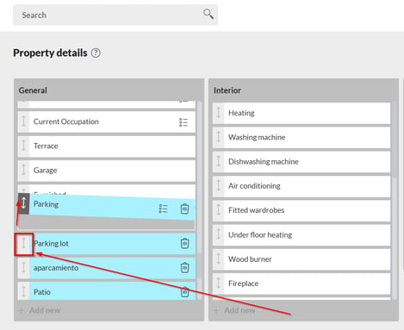The width and height of the screenshot is (404, 330).
Task: Click the dark Parking reorder handle
Action: point(24,203)
